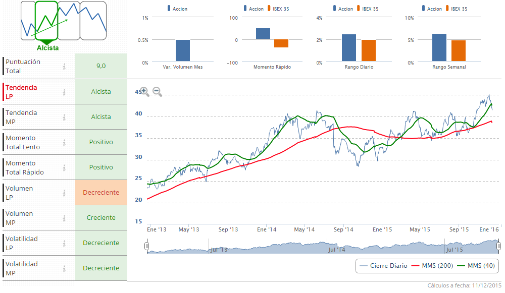View info for Volatilidad LP
Image resolution: width=505 pixels, height=293 pixels.
64,243
